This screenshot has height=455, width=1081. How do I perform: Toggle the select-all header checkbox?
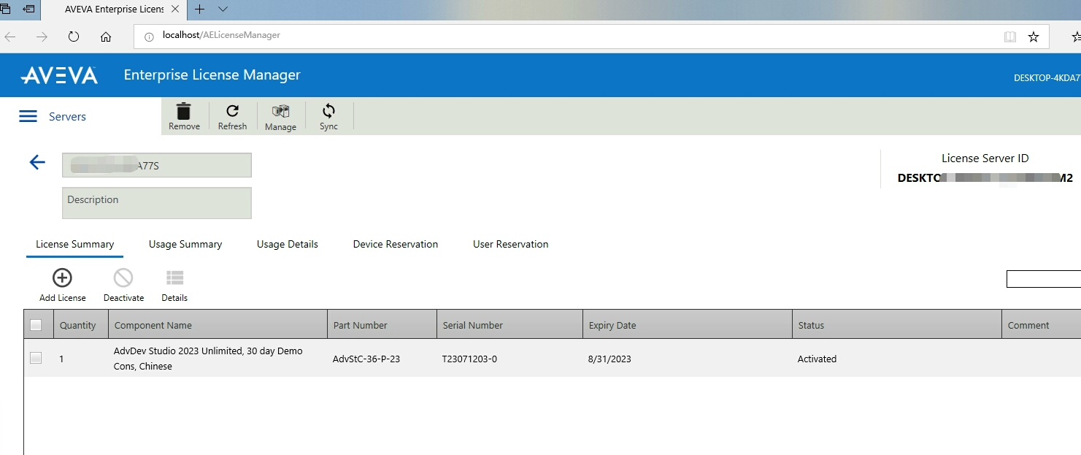[x=36, y=325]
